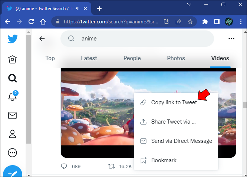Open the tab search chevron dropdown
The width and height of the screenshot is (247, 177).
pos(189,4)
